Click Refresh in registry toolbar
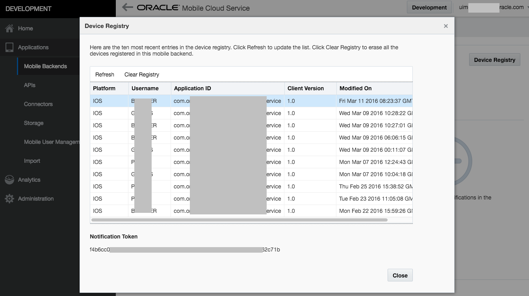 point(105,74)
